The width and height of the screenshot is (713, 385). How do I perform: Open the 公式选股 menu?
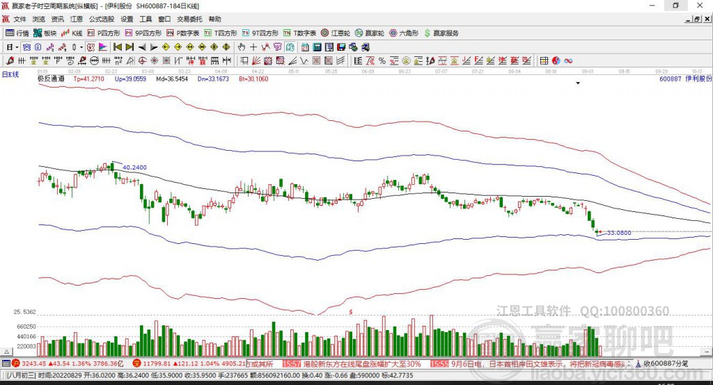102,19
